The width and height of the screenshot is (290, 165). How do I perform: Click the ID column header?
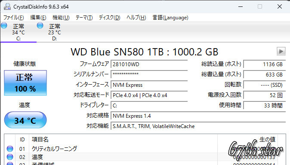(22, 140)
